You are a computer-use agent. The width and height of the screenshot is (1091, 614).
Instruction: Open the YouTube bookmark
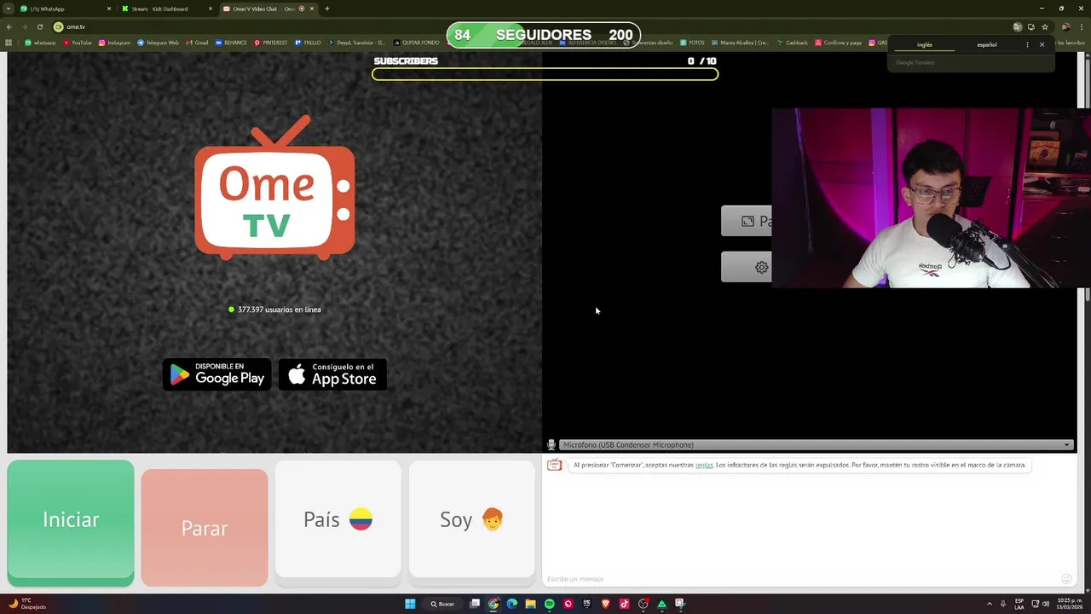pyautogui.click(x=78, y=43)
